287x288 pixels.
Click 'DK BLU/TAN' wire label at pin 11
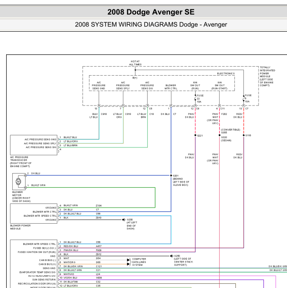pyautogui.click(x=71, y=282)
